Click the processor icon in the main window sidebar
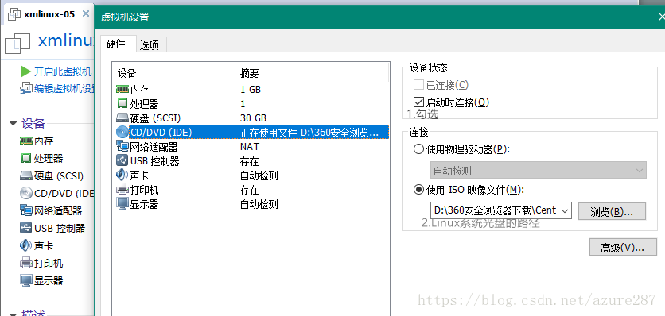This screenshot has width=665, height=316. [x=26, y=159]
